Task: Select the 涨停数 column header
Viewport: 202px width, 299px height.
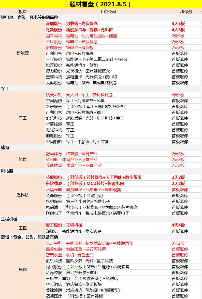Action: coord(186,12)
